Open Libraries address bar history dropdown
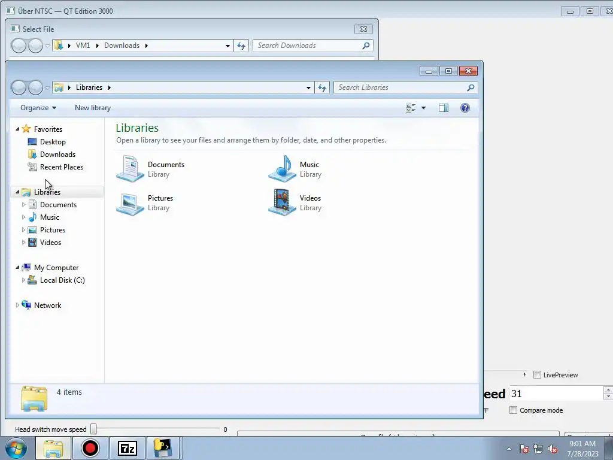 click(308, 87)
